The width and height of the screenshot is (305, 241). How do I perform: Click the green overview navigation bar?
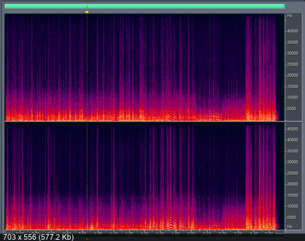[x=144, y=6]
